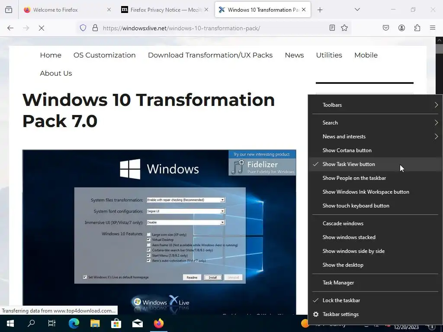Open the Mail app on taskbar
The height and width of the screenshot is (332, 443).
coord(137,323)
